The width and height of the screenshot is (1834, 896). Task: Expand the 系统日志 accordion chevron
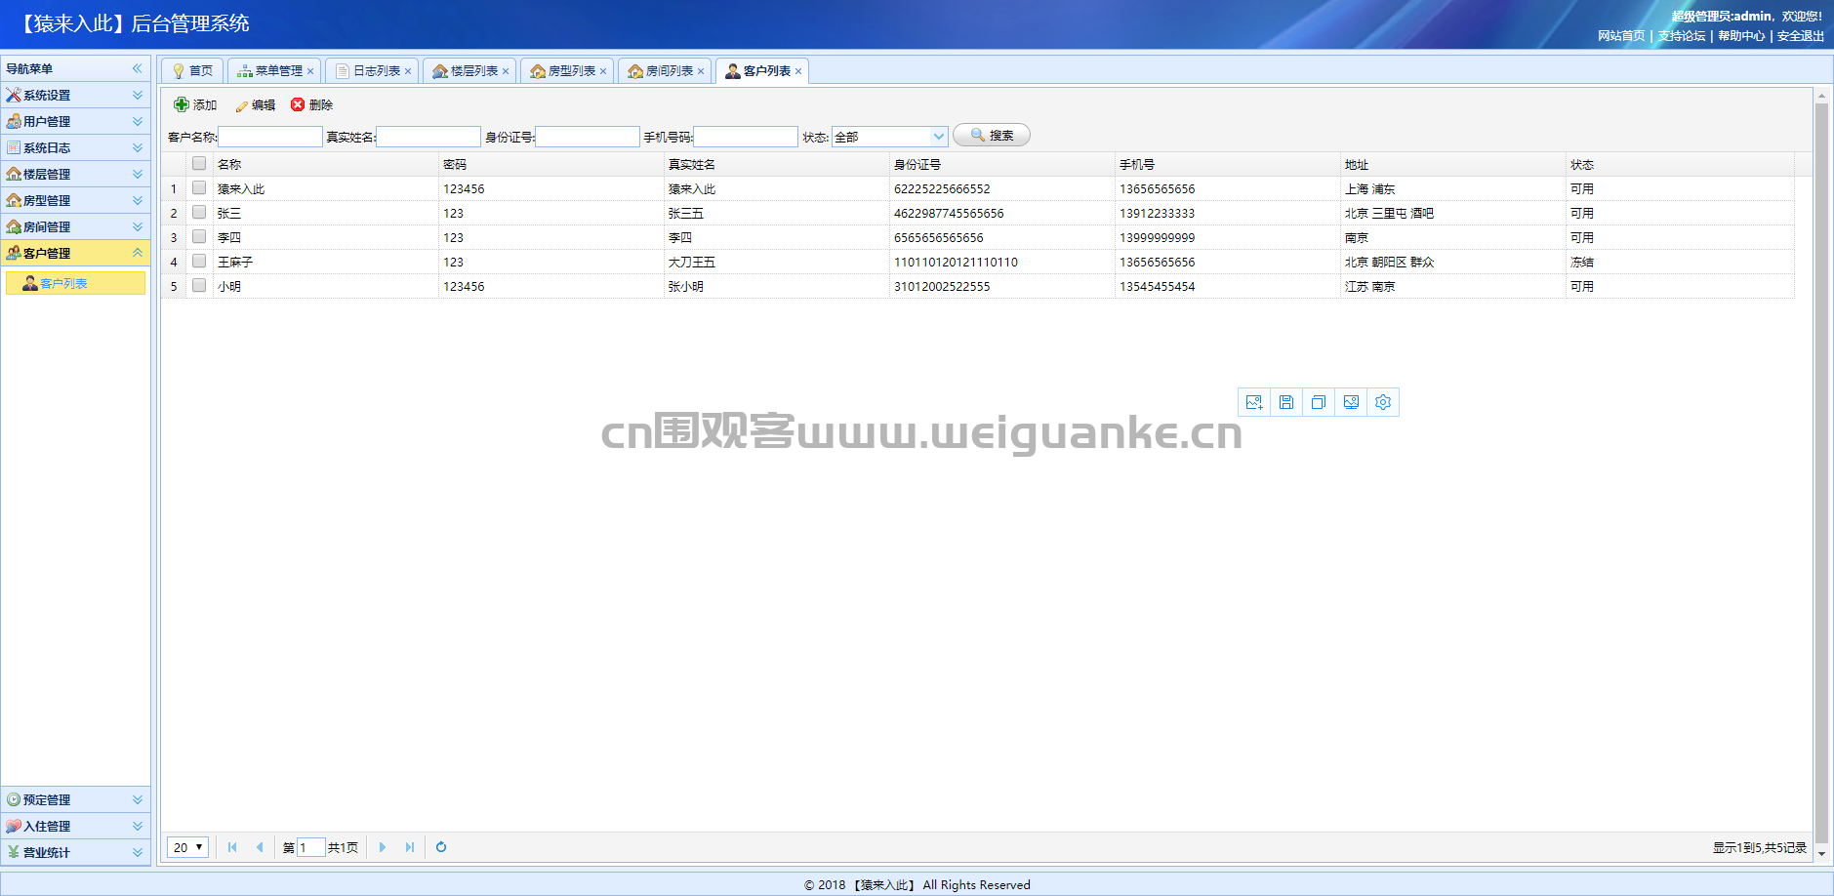click(138, 147)
